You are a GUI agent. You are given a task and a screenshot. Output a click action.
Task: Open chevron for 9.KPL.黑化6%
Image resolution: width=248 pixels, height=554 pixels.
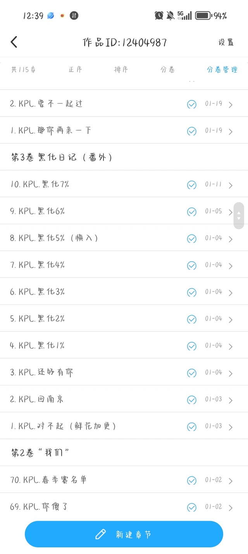[231, 212]
